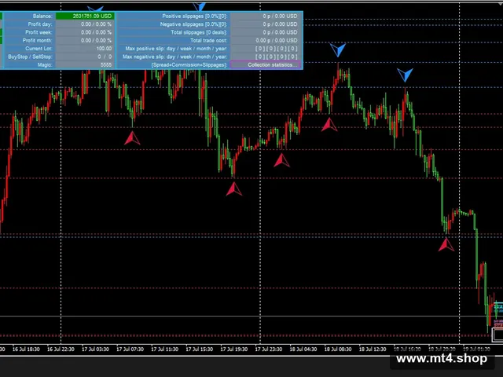Click the Positive slippages value

(x=280, y=16)
